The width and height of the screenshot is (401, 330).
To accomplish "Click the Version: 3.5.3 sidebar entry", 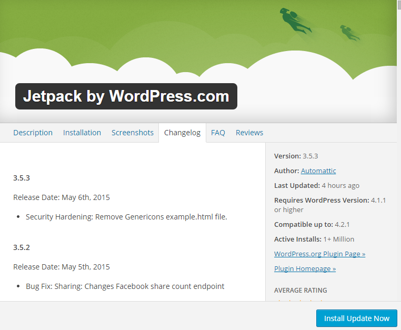I will pyautogui.click(x=296, y=156).
